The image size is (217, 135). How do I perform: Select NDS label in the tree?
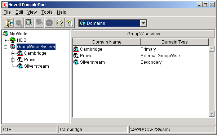point(22,40)
